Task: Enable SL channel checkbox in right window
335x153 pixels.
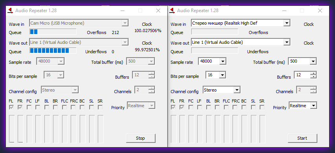Action: tap(253, 108)
